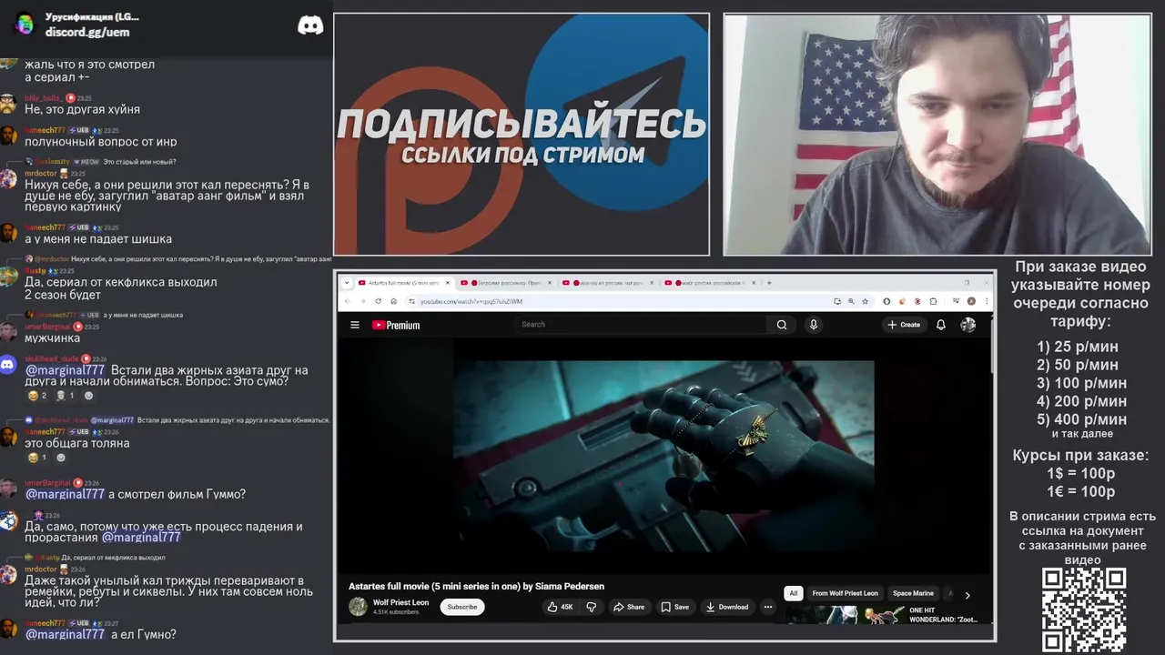Open the browser home page icon
The width and height of the screenshot is (1165, 655).
pos(394,301)
